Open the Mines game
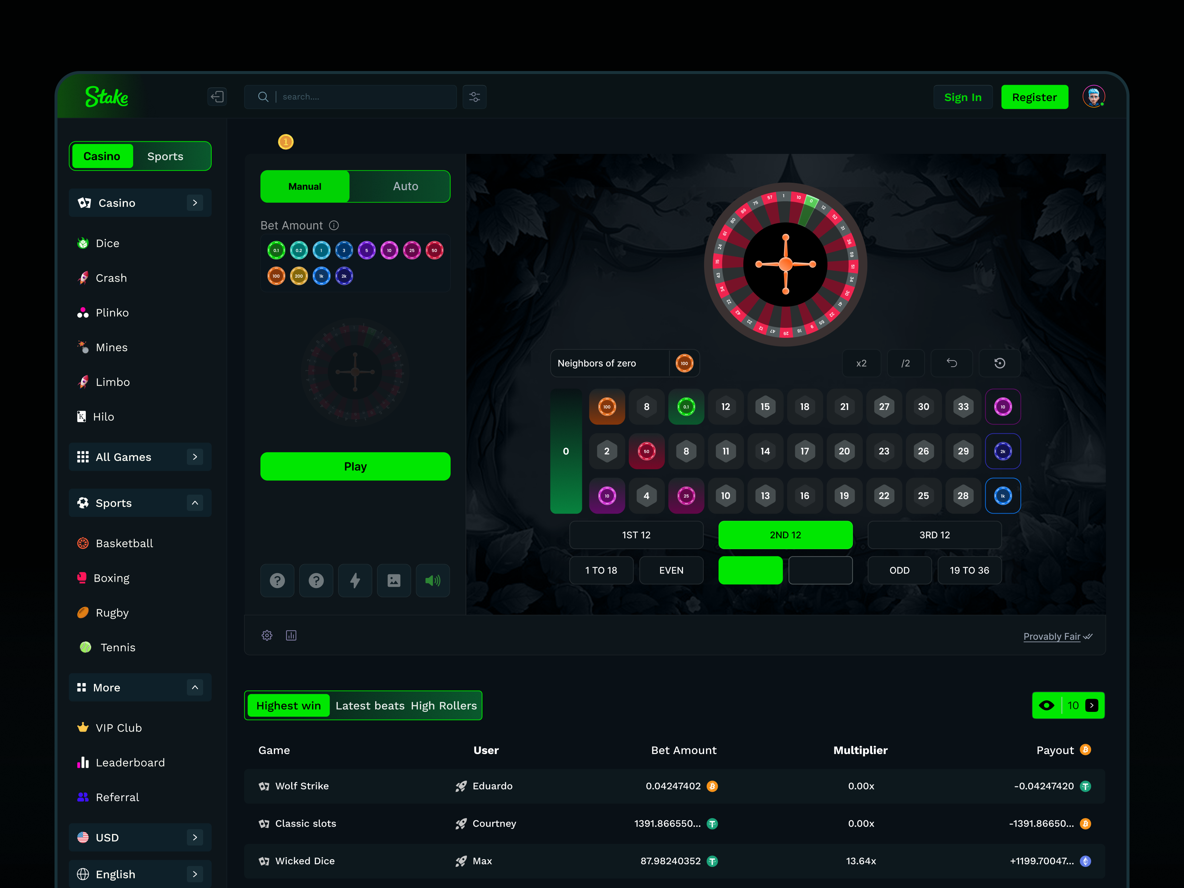 click(111, 347)
